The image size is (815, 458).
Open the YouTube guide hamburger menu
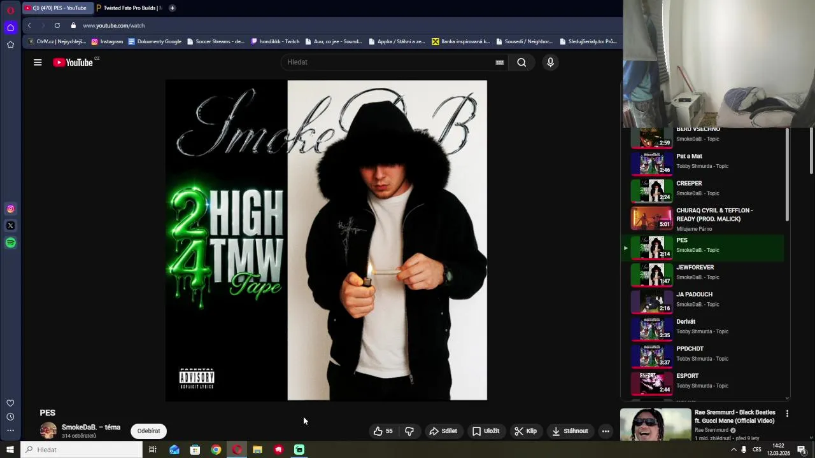[38, 62]
